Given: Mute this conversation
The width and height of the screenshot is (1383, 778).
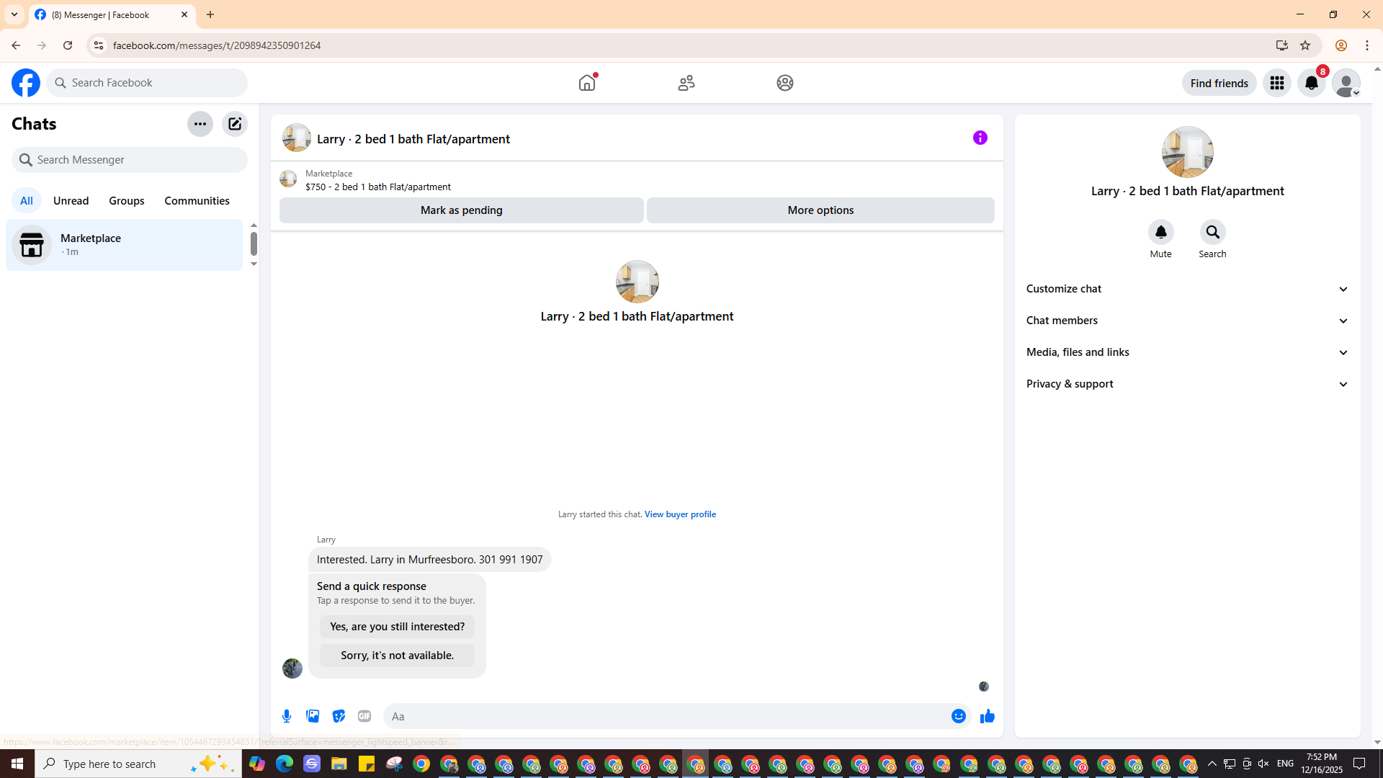Looking at the screenshot, I should (x=1161, y=232).
